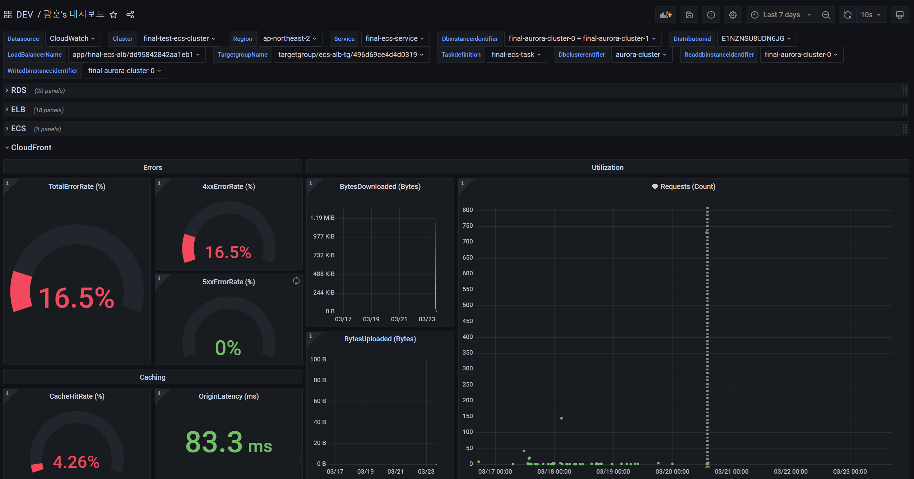Expand the ELB row
914x479 pixels.
point(18,110)
